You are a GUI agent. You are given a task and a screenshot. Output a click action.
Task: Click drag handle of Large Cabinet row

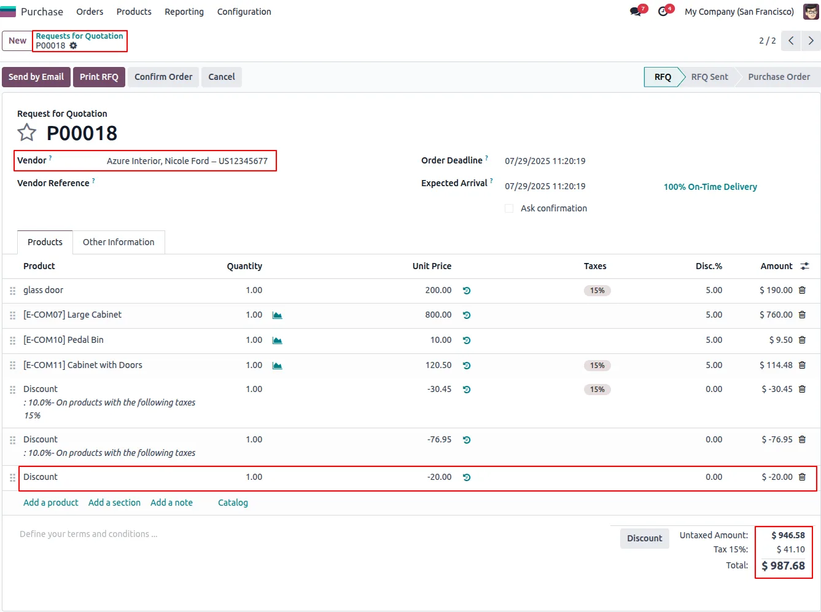pos(12,315)
